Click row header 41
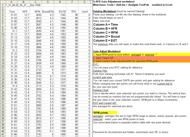190x137 pixels. tap(3, 134)
